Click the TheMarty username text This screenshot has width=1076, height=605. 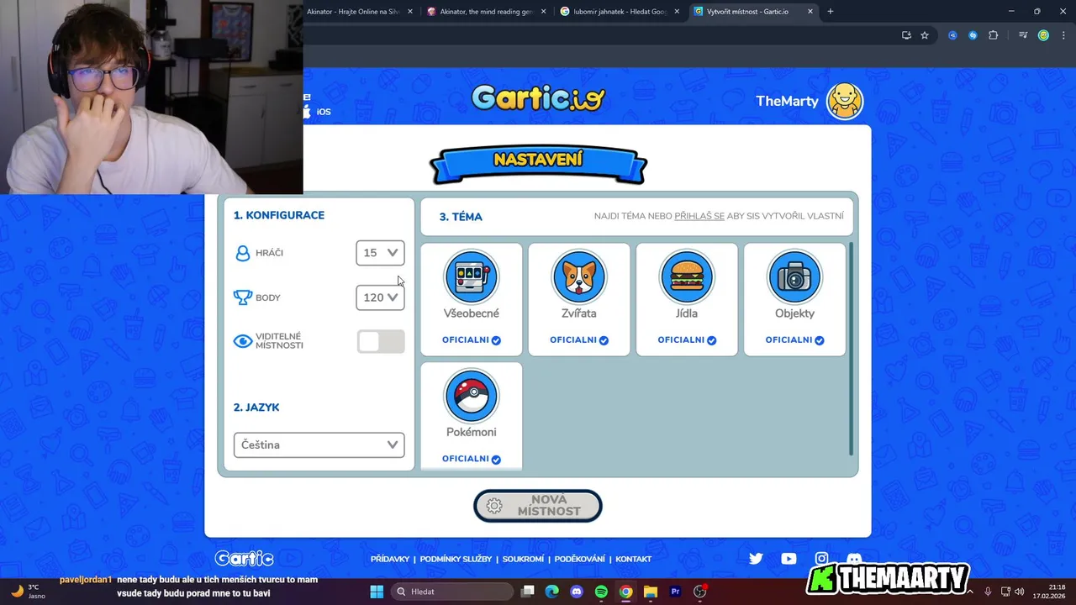pos(787,101)
